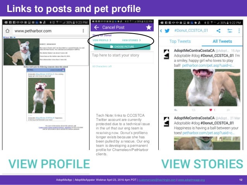The image size is (247, 185).
Task: Tap the white star icon in Cancel Post bar
Action: click(149, 27)
